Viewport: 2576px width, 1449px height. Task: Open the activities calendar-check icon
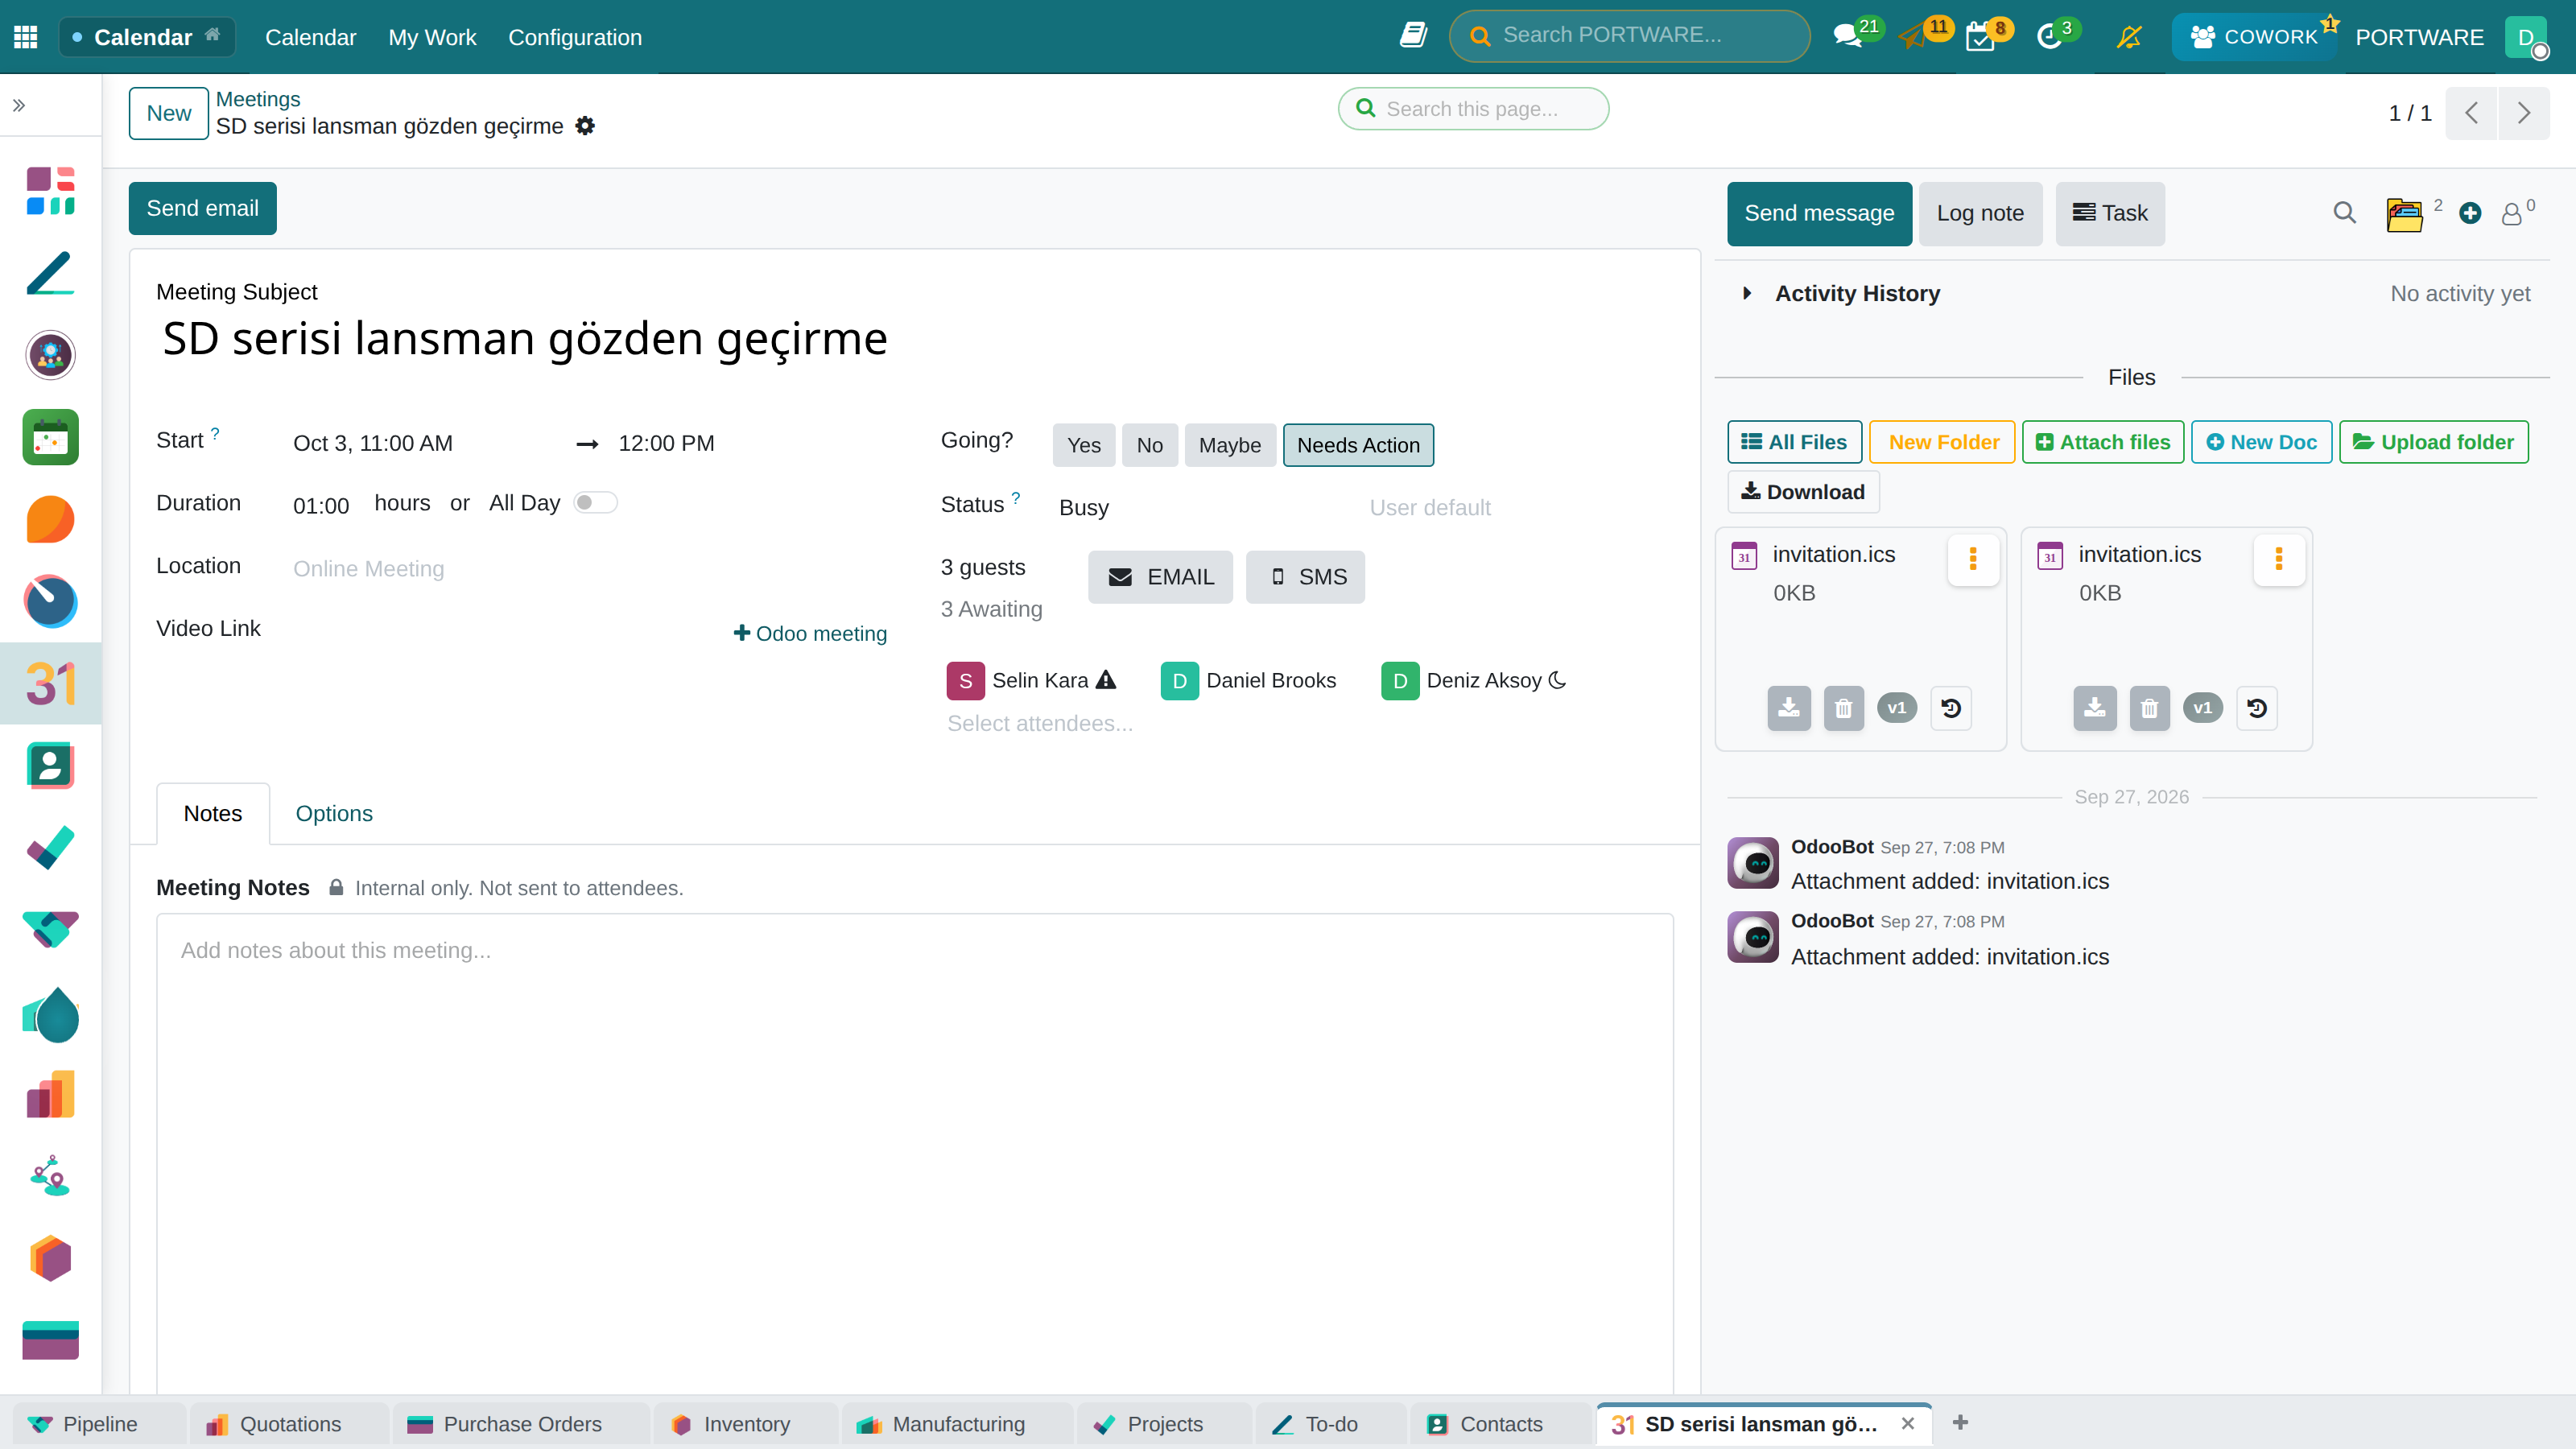(1980, 38)
